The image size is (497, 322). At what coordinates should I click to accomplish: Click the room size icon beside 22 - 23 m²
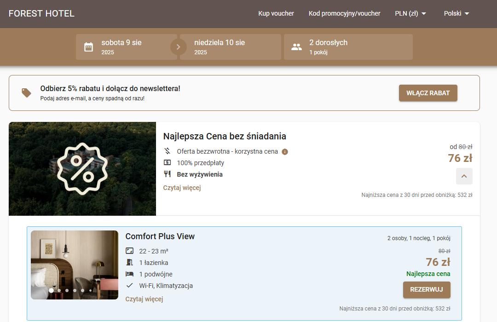(130, 251)
